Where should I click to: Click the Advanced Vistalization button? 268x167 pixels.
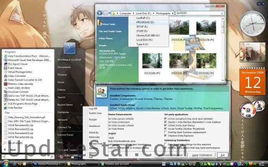coord(170,155)
